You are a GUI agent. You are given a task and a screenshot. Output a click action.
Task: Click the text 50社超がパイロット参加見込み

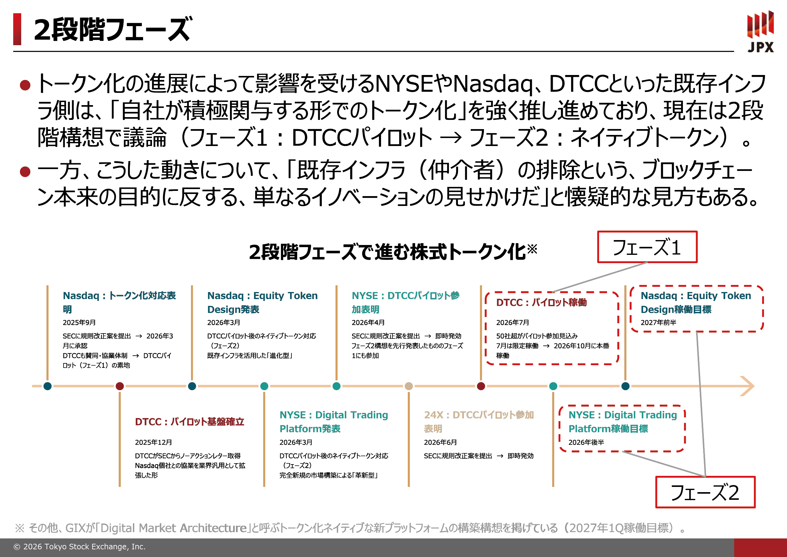[537, 336]
